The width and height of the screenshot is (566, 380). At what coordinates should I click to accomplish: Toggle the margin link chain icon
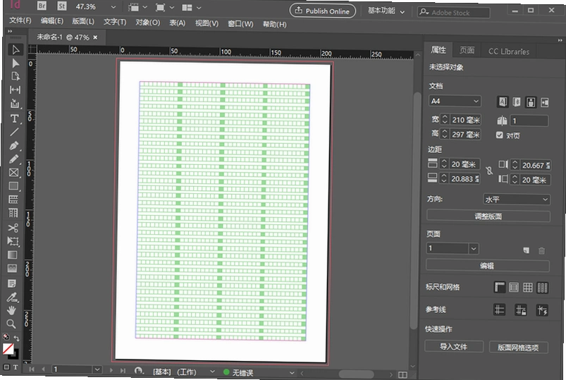489,171
